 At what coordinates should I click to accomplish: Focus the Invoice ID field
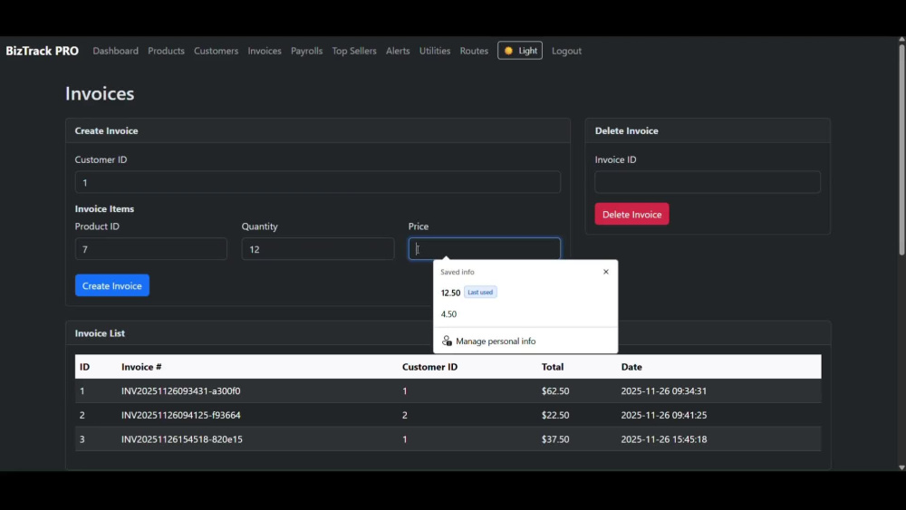(708, 182)
